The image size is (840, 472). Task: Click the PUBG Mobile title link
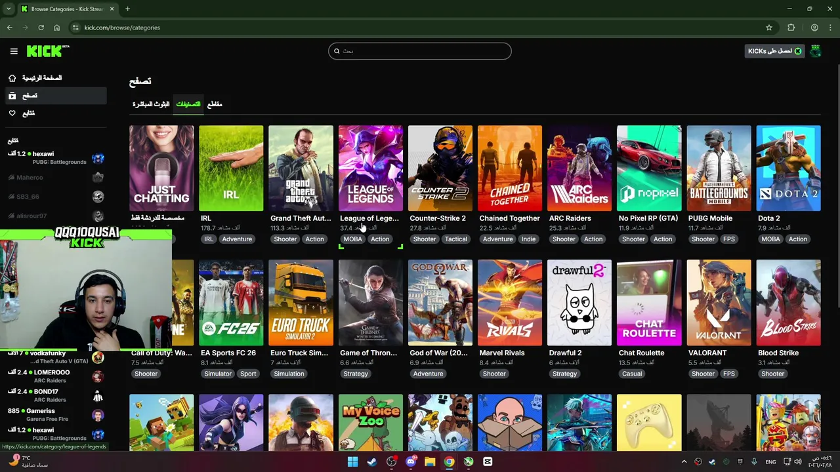(710, 218)
